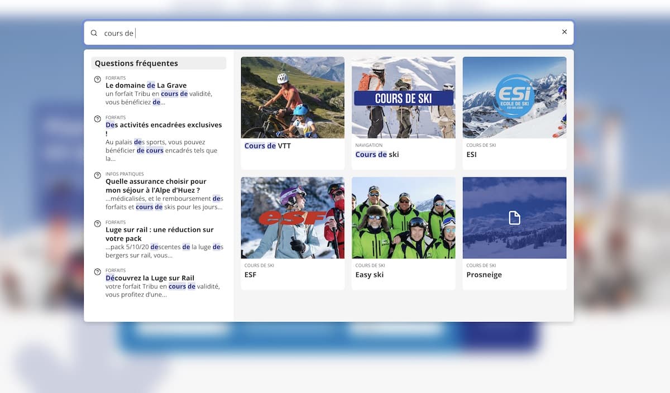Open FAQ "Luge sur rail : une réduction sur votre pack"
Screen dimensions: 670x393
[160, 234]
